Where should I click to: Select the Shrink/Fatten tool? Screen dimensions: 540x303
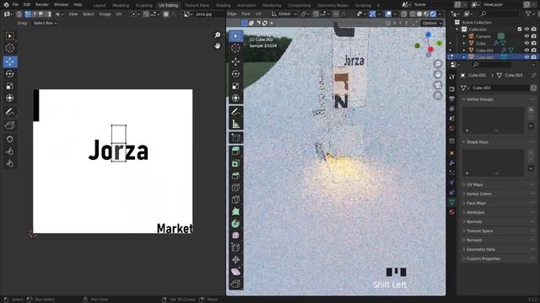236,260
